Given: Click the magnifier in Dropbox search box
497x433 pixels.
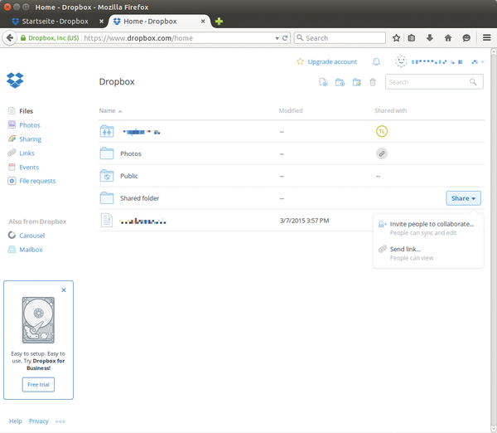Looking at the screenshot, I should click(473, 82).
